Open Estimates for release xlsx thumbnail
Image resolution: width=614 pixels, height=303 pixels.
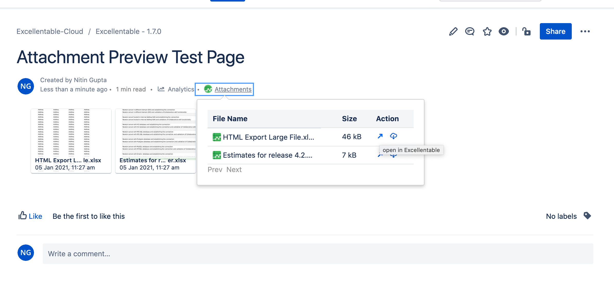coord(156,141)
